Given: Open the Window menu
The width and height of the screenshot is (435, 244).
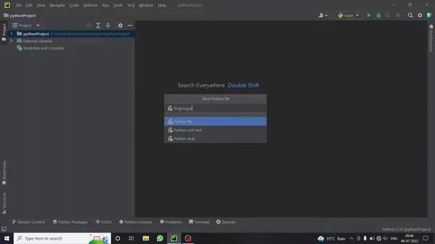Looking at the screenshot, I should (x=146, y=5).
